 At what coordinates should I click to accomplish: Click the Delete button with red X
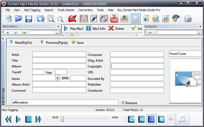[x=116, y=28]
